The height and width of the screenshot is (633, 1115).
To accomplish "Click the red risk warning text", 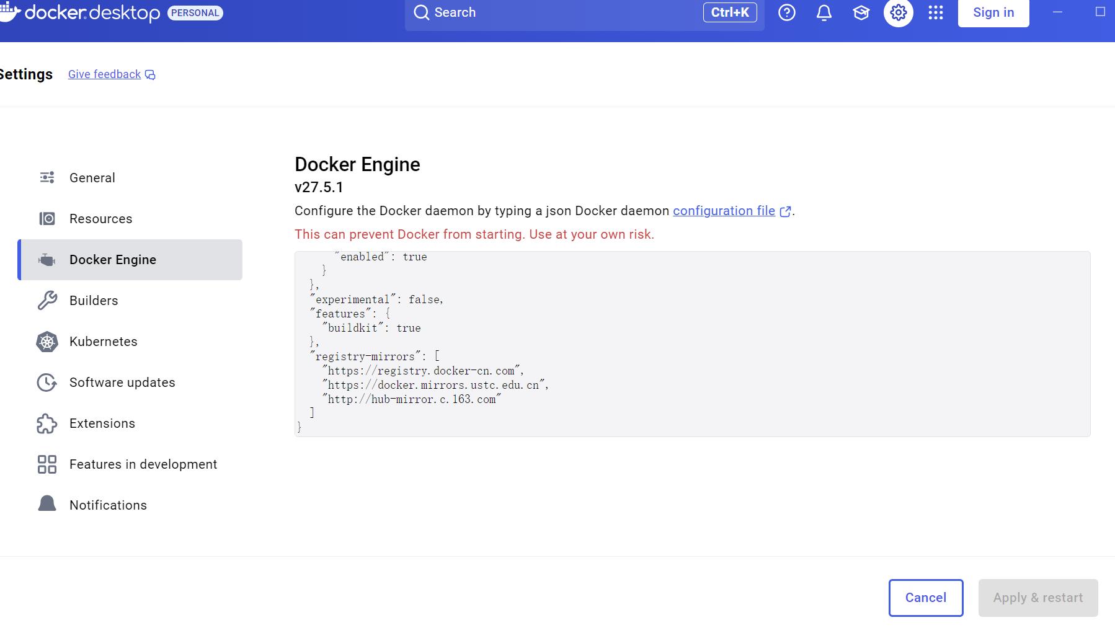I will tap(474, 234).
